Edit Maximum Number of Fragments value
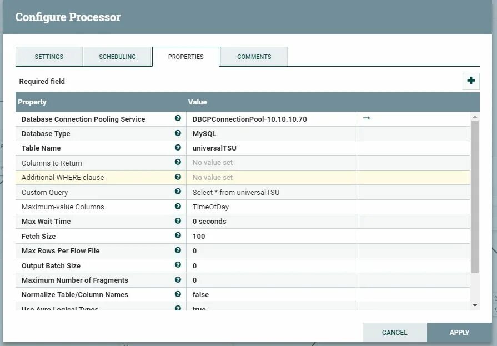 point(272,280)
